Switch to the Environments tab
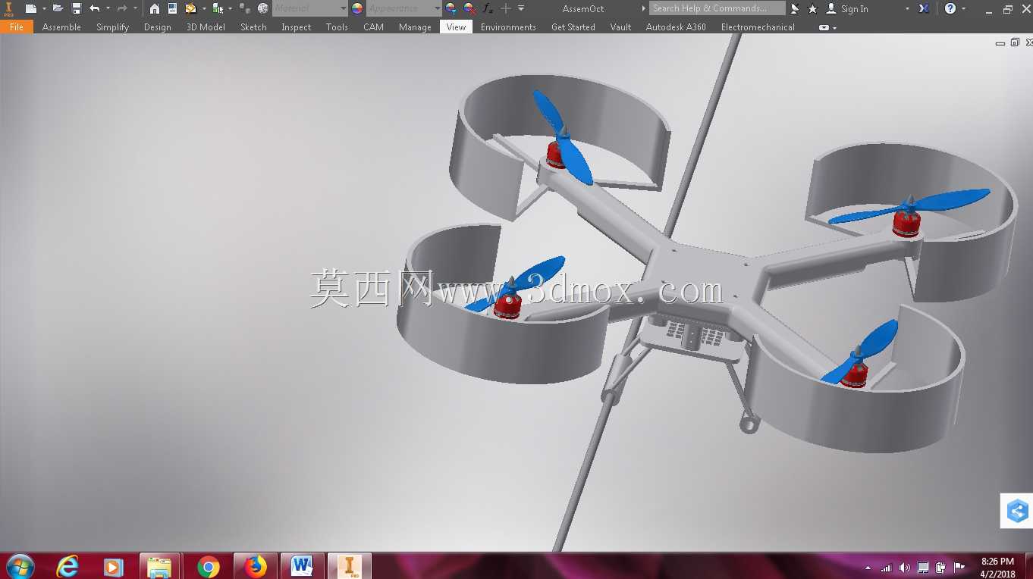 tap(508, 27)
